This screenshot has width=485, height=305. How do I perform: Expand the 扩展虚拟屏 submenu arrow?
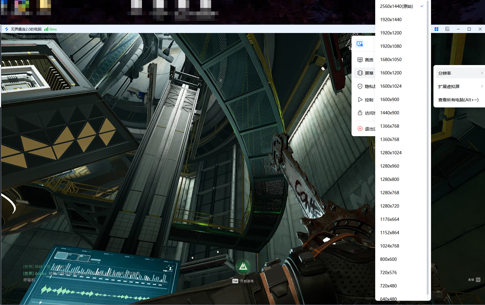coord(482,87)
